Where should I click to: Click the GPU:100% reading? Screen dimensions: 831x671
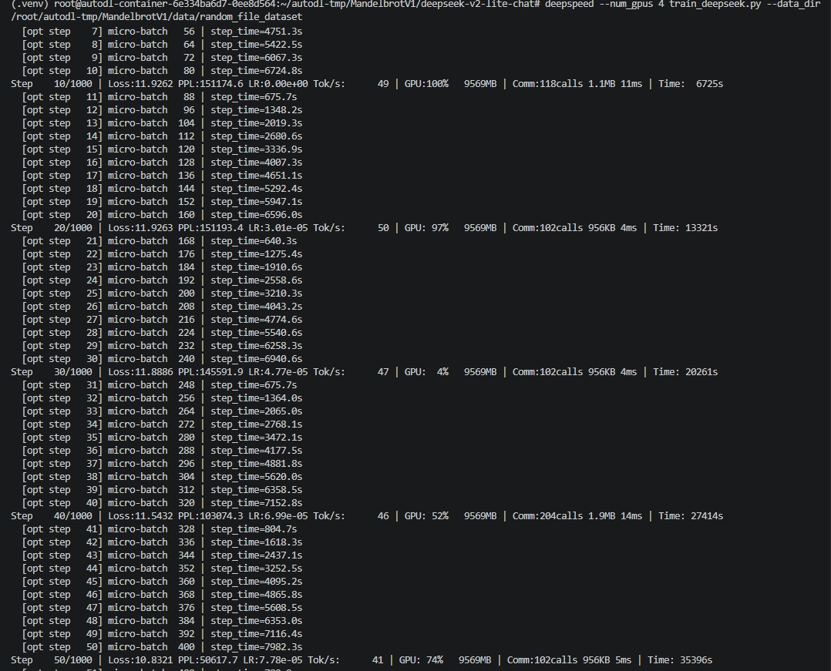(x=426, y=84)
